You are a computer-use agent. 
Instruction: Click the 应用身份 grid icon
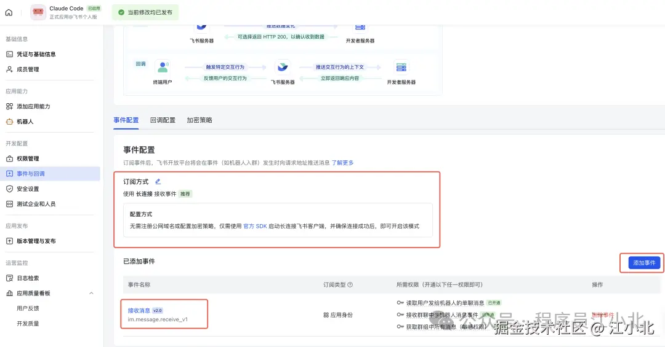(x=326, y=315)
